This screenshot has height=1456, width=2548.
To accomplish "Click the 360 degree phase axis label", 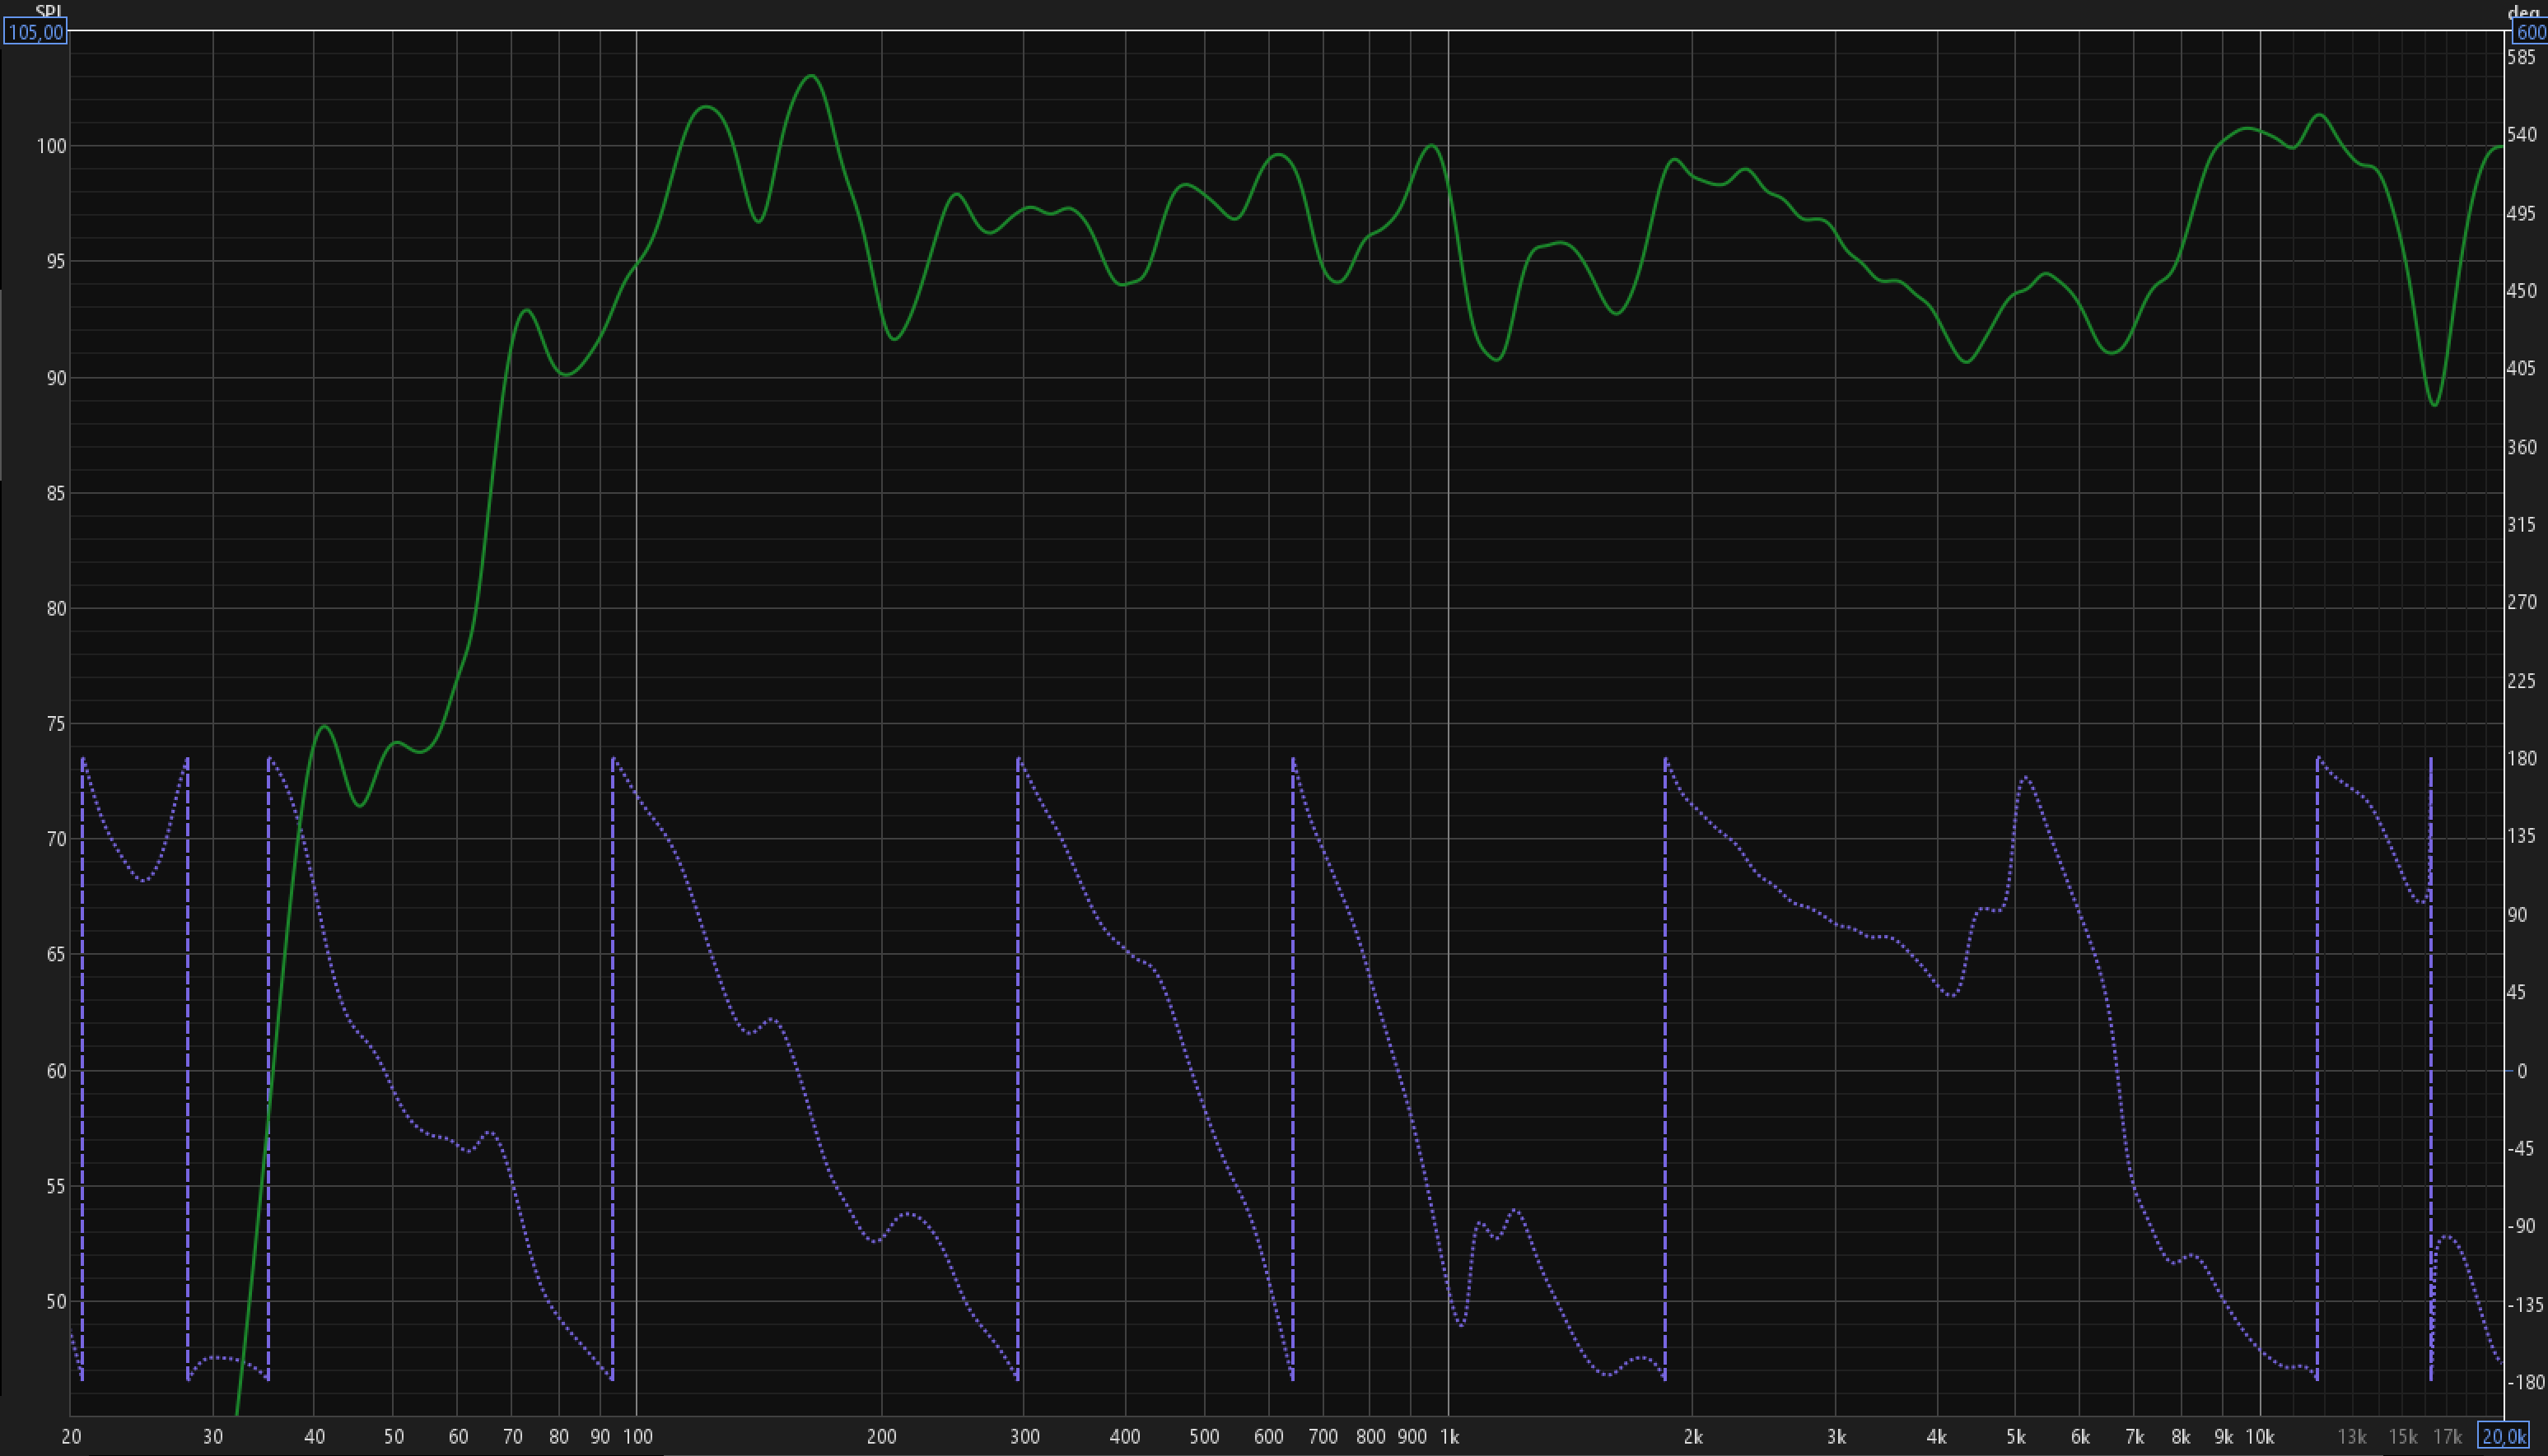I will click(x=2522, y=447).
